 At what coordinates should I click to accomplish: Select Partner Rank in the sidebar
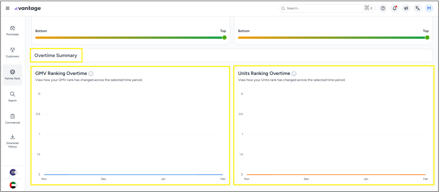tap(12, 75)
